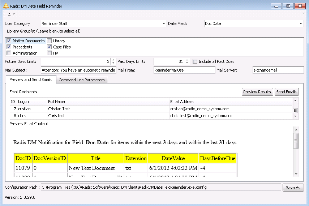Click the DocID header in preview table
The image size is (309, 206).
tap(23, 158)
